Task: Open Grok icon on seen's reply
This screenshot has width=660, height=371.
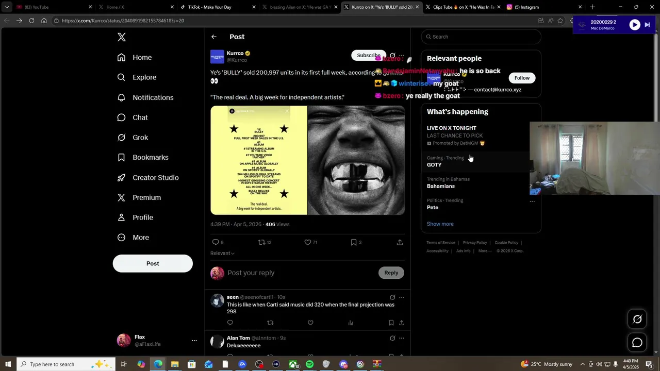Action: click(392, 297)
